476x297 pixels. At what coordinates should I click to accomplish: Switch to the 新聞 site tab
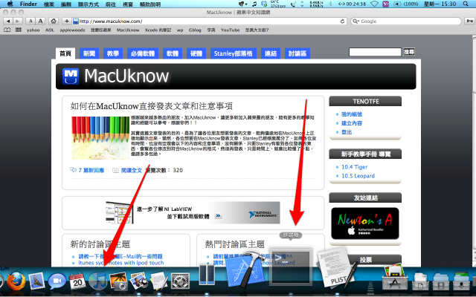(x=89, y=53)
